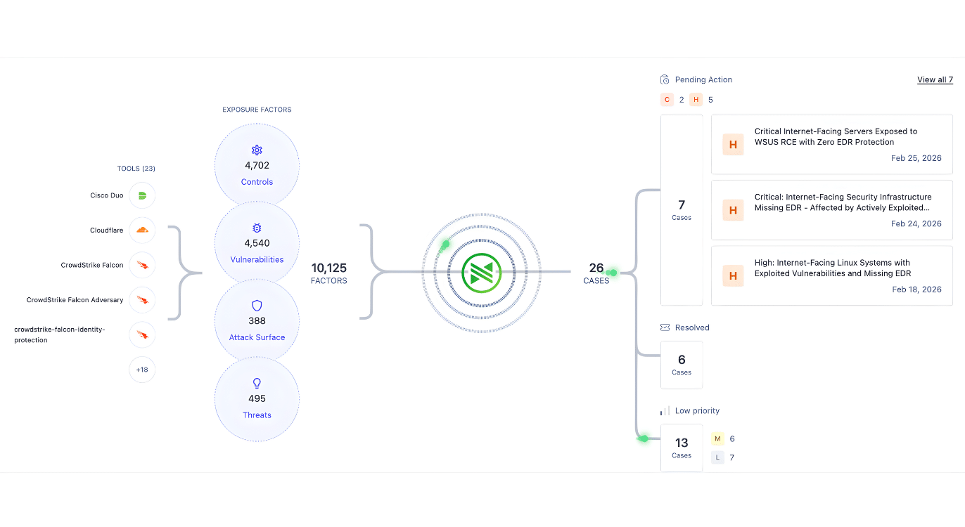Viewport: 965px width, 527px height.
Task: Click the Critical severity C badge
Action: (x=667, y=100)
